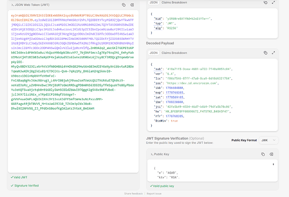Click the "sub" claim value

(198, 69)
